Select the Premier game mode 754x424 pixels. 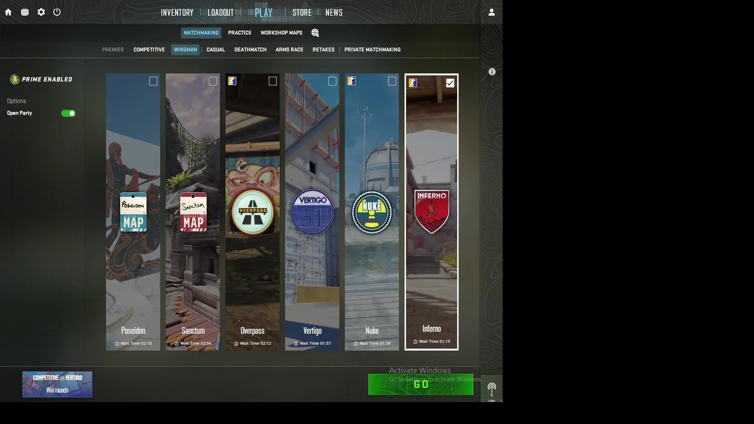coord(113,49)
